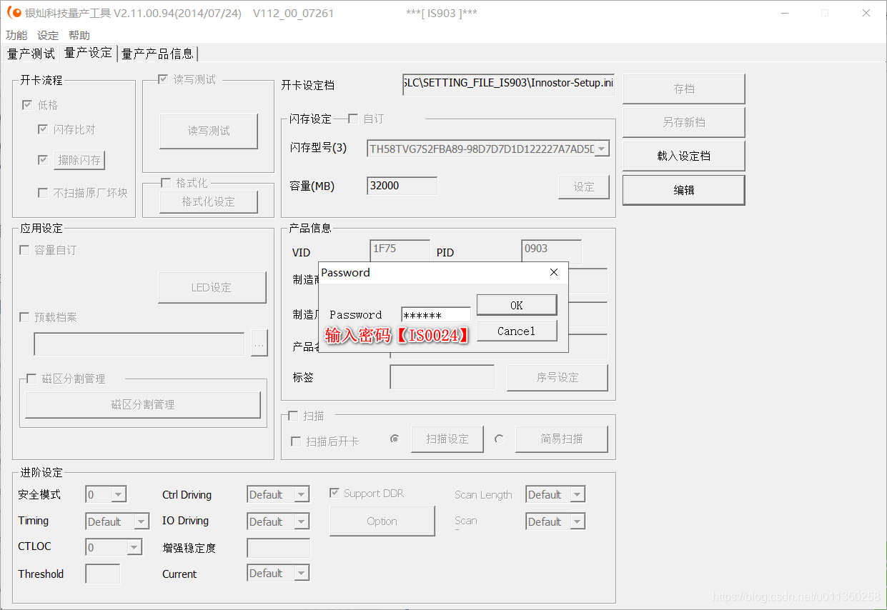Toggle the checkbox beside 擦除闪存
The height and width of the screenshot is (610, 887).
tap(43, 160)
